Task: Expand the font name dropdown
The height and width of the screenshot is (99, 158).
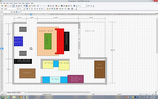Action: tap(18, 9)
